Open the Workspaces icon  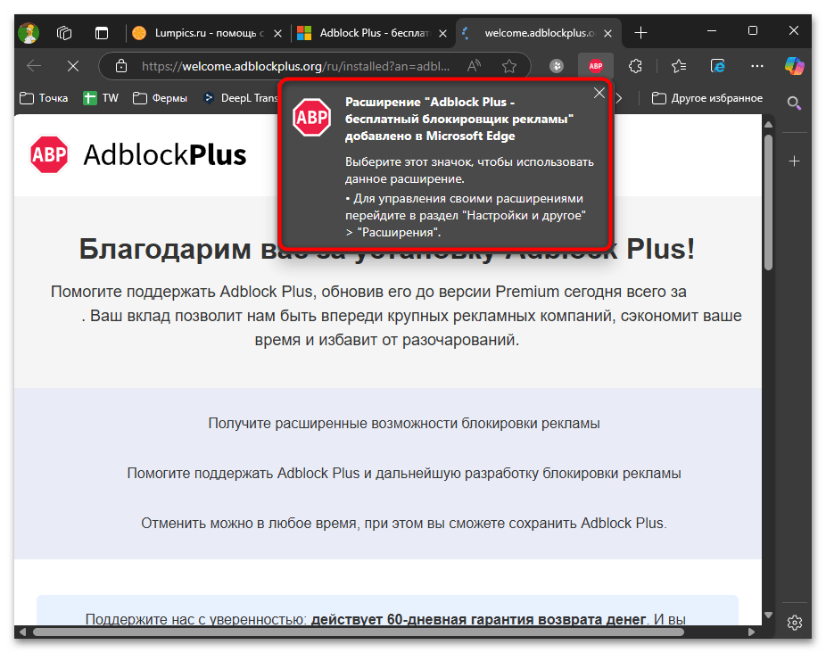(x=63, y=33)
